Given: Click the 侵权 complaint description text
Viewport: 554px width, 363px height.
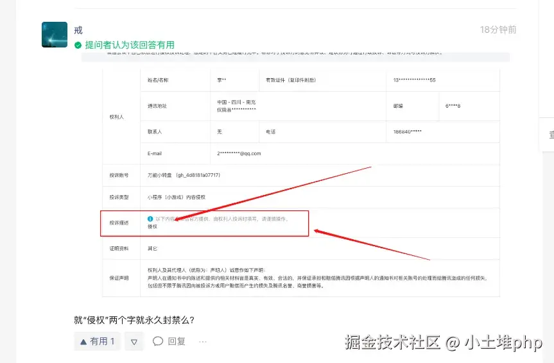Looking at the screenshot, I should pos(152,226).
